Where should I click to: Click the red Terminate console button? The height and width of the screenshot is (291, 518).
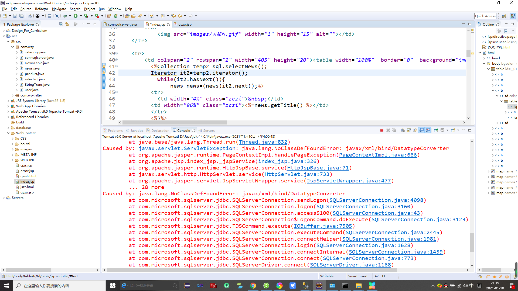[x=382, y=130]
